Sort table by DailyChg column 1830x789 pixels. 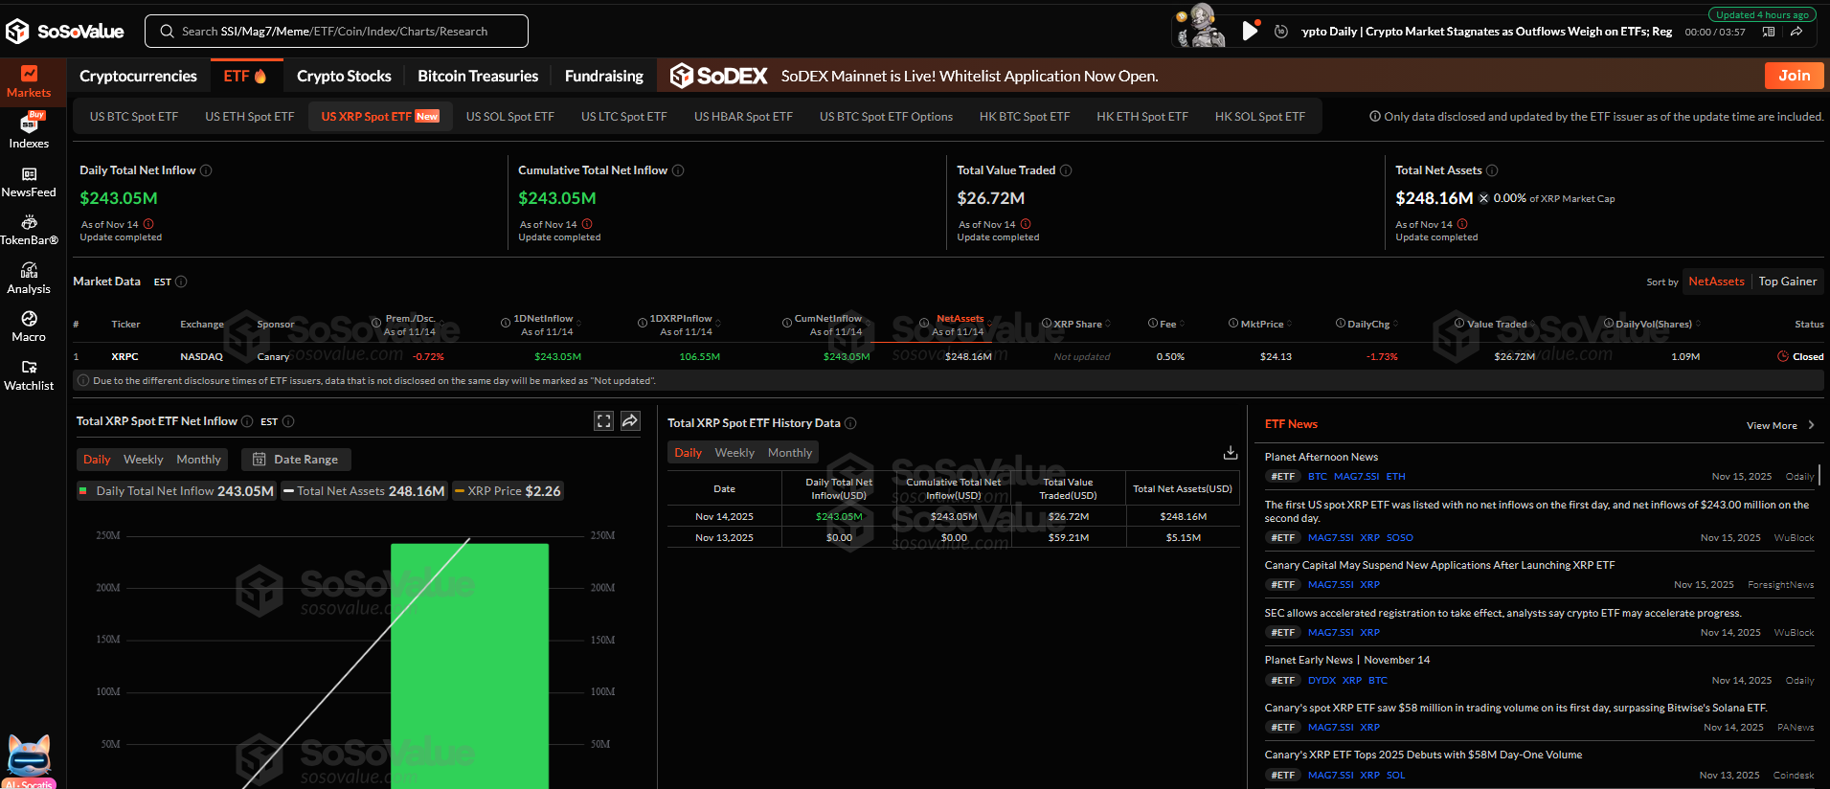pyautogui.click(x=1368, y=324)
